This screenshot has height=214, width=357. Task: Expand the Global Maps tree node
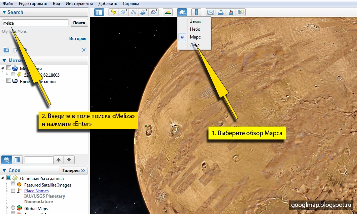7,208
